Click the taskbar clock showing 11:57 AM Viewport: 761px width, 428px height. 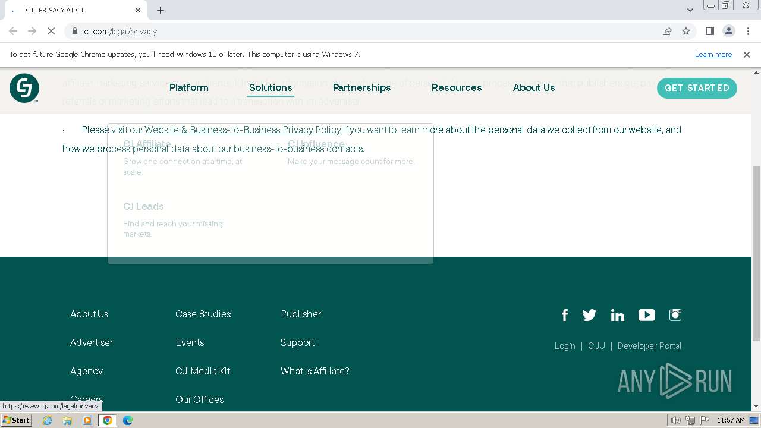click(731, 420)
